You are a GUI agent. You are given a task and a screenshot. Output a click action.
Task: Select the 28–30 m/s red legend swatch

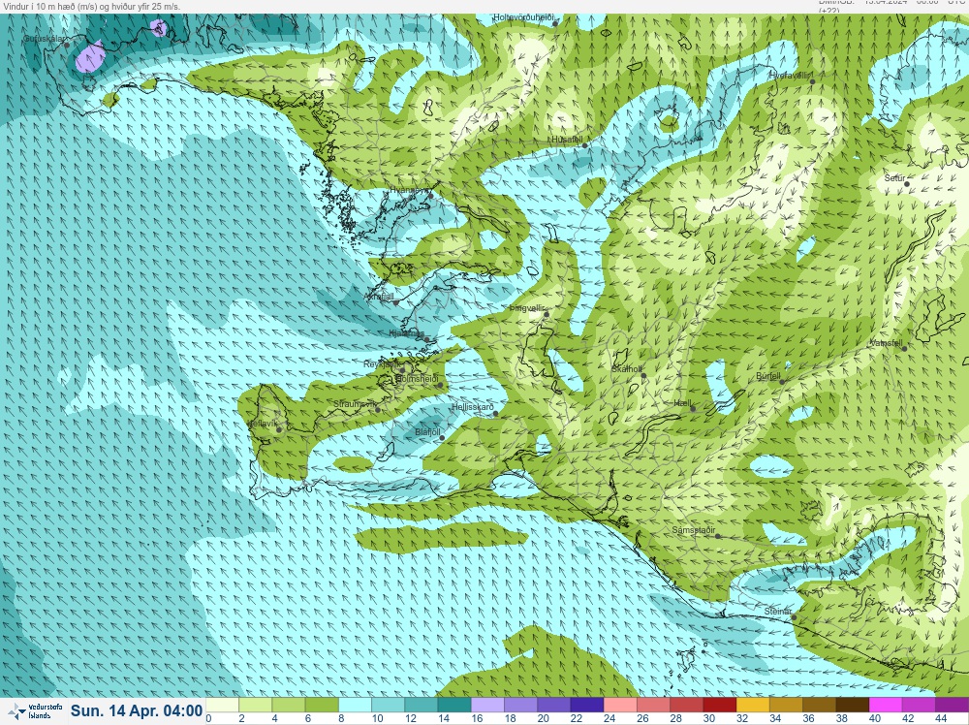pyautogui.click(x=687, y=706)
